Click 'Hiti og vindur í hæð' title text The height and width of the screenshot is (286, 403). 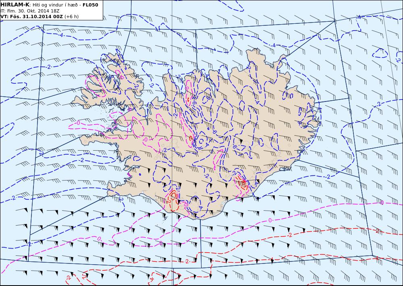click(55, 5)
